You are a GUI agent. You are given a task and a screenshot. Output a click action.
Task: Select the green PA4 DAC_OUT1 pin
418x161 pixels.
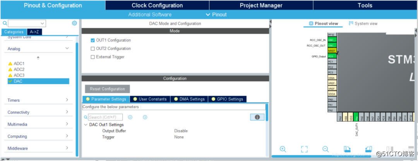click(x=356, y=117)
